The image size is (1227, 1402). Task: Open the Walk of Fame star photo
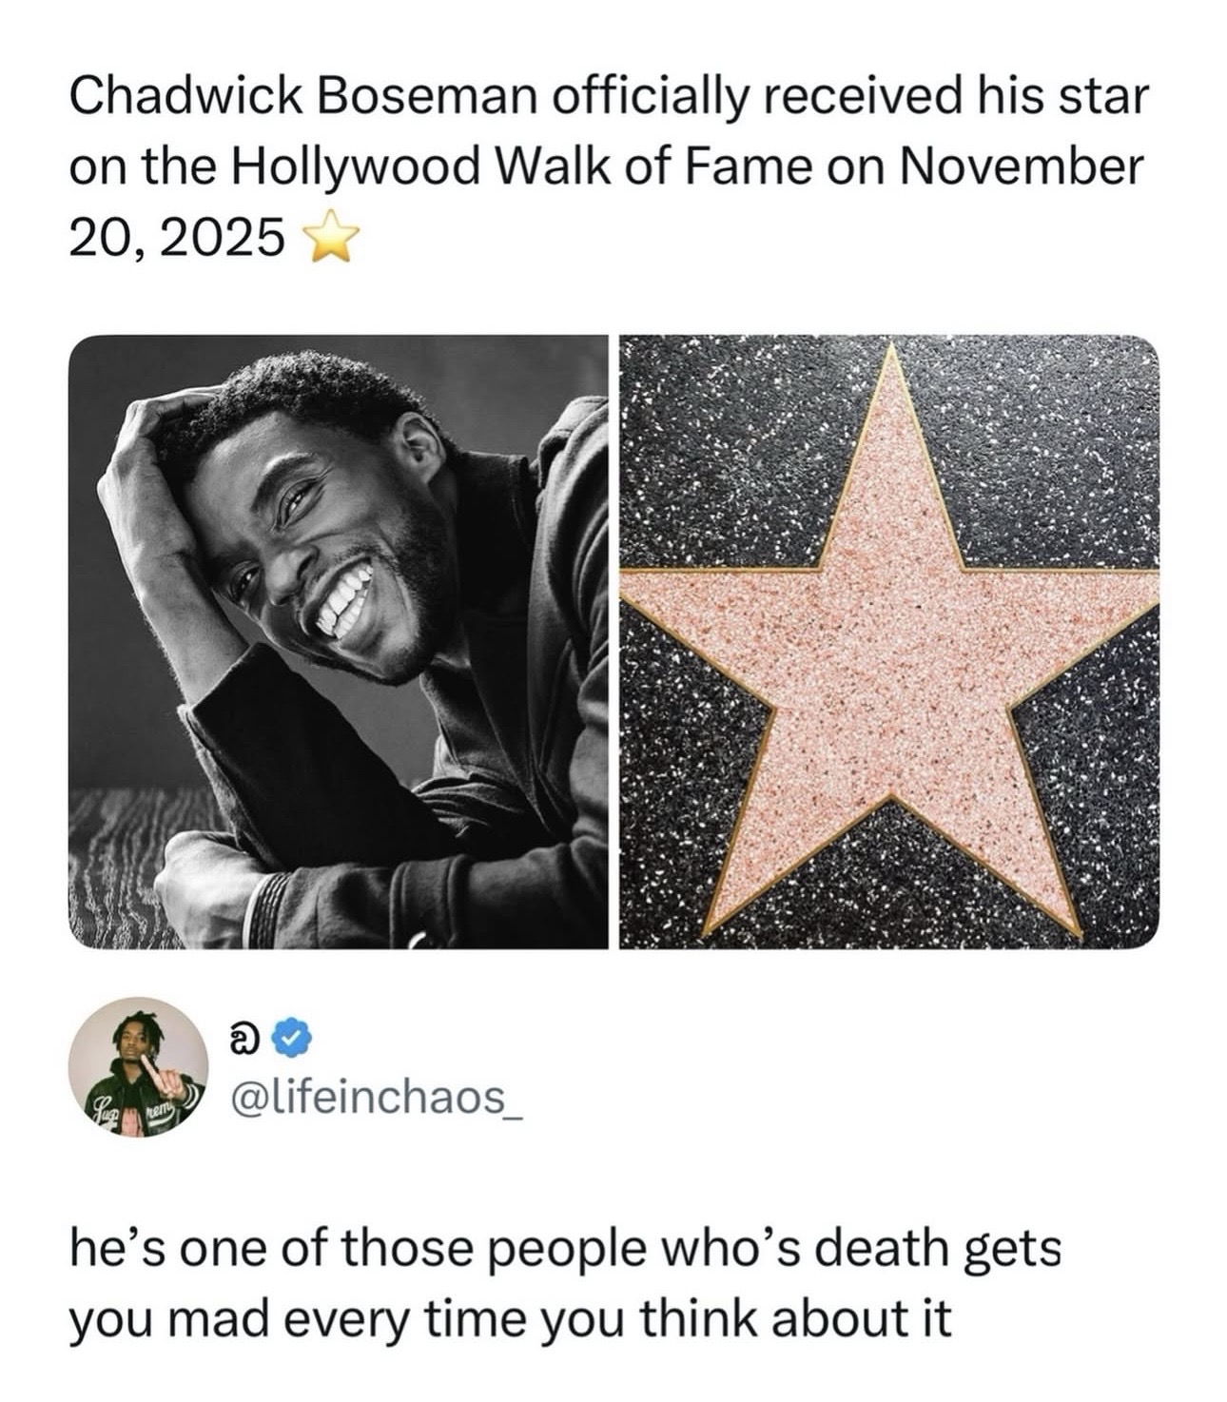(x=888, y=642)
